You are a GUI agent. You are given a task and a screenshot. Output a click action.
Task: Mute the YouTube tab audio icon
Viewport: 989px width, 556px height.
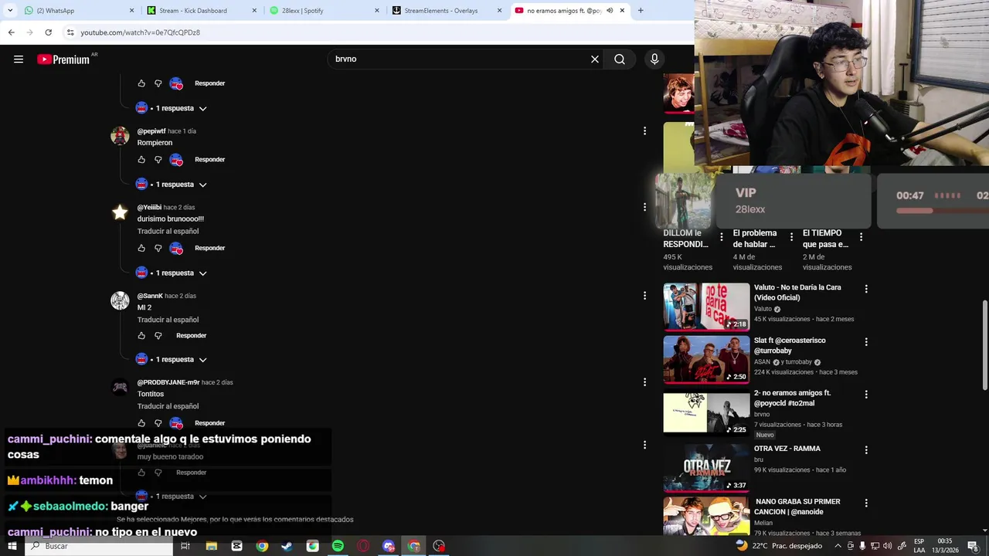point(610,11)
